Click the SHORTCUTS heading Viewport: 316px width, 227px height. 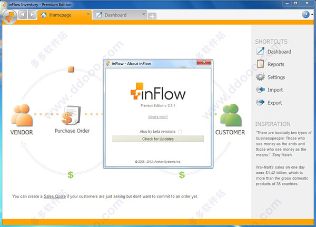click(x=271, y=42)
